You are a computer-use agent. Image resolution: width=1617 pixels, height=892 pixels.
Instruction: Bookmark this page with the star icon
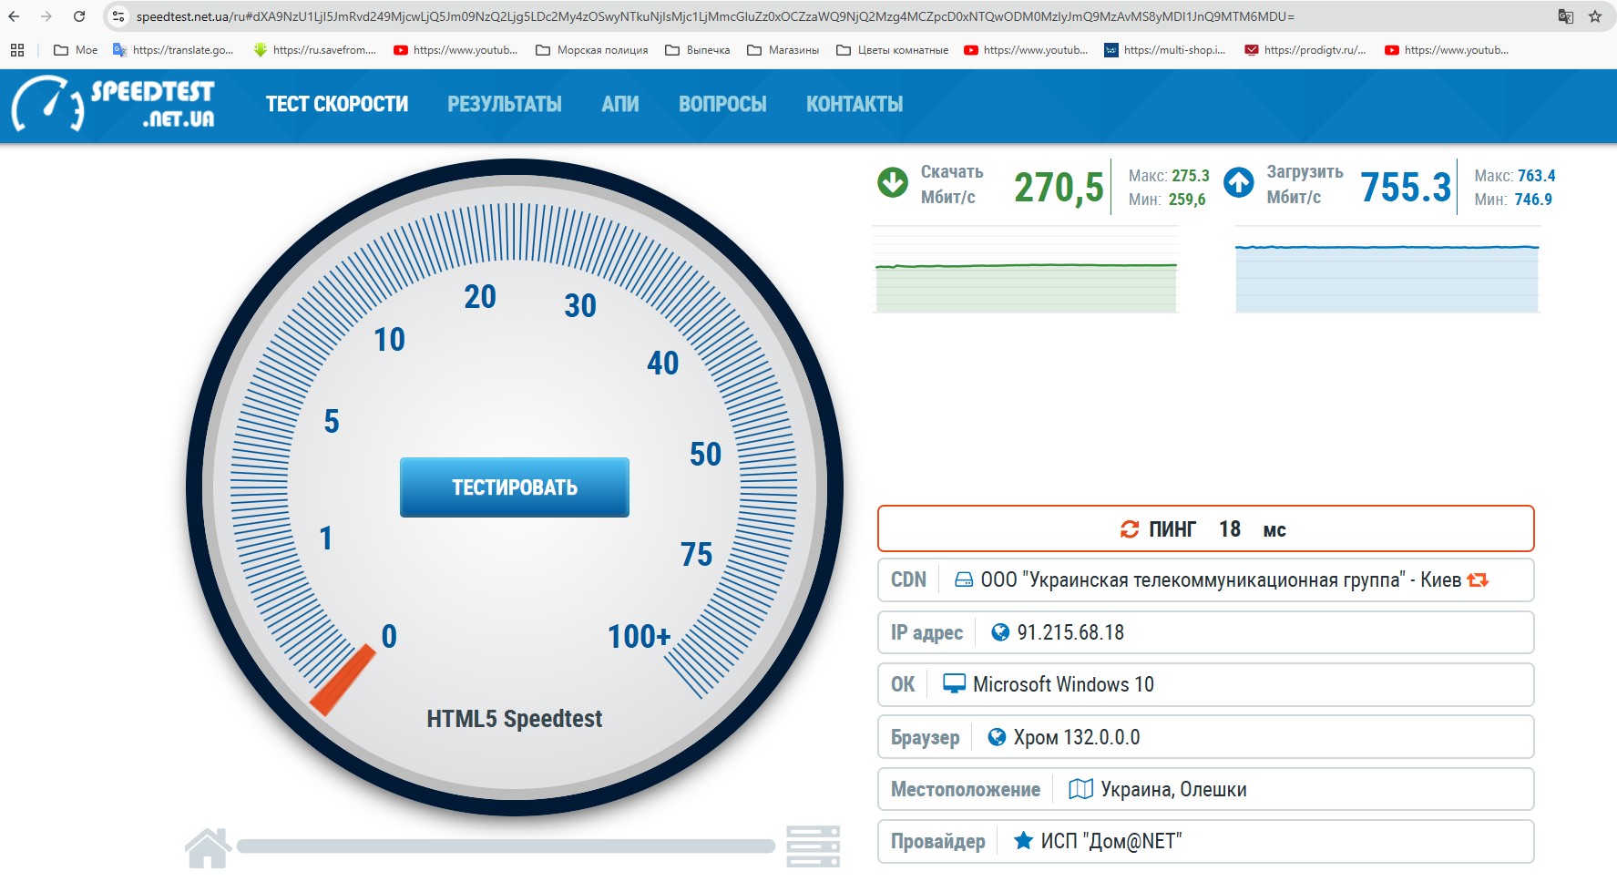pyautogui.click(x=1595, y=16)
